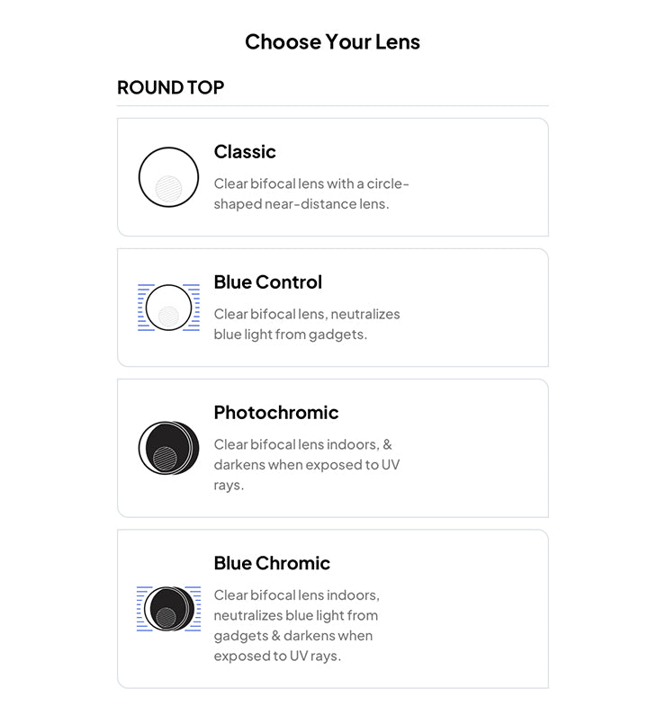The image size is (666, 706).
Task: Click the ROUND TOP section label
Action: (170, 87)
